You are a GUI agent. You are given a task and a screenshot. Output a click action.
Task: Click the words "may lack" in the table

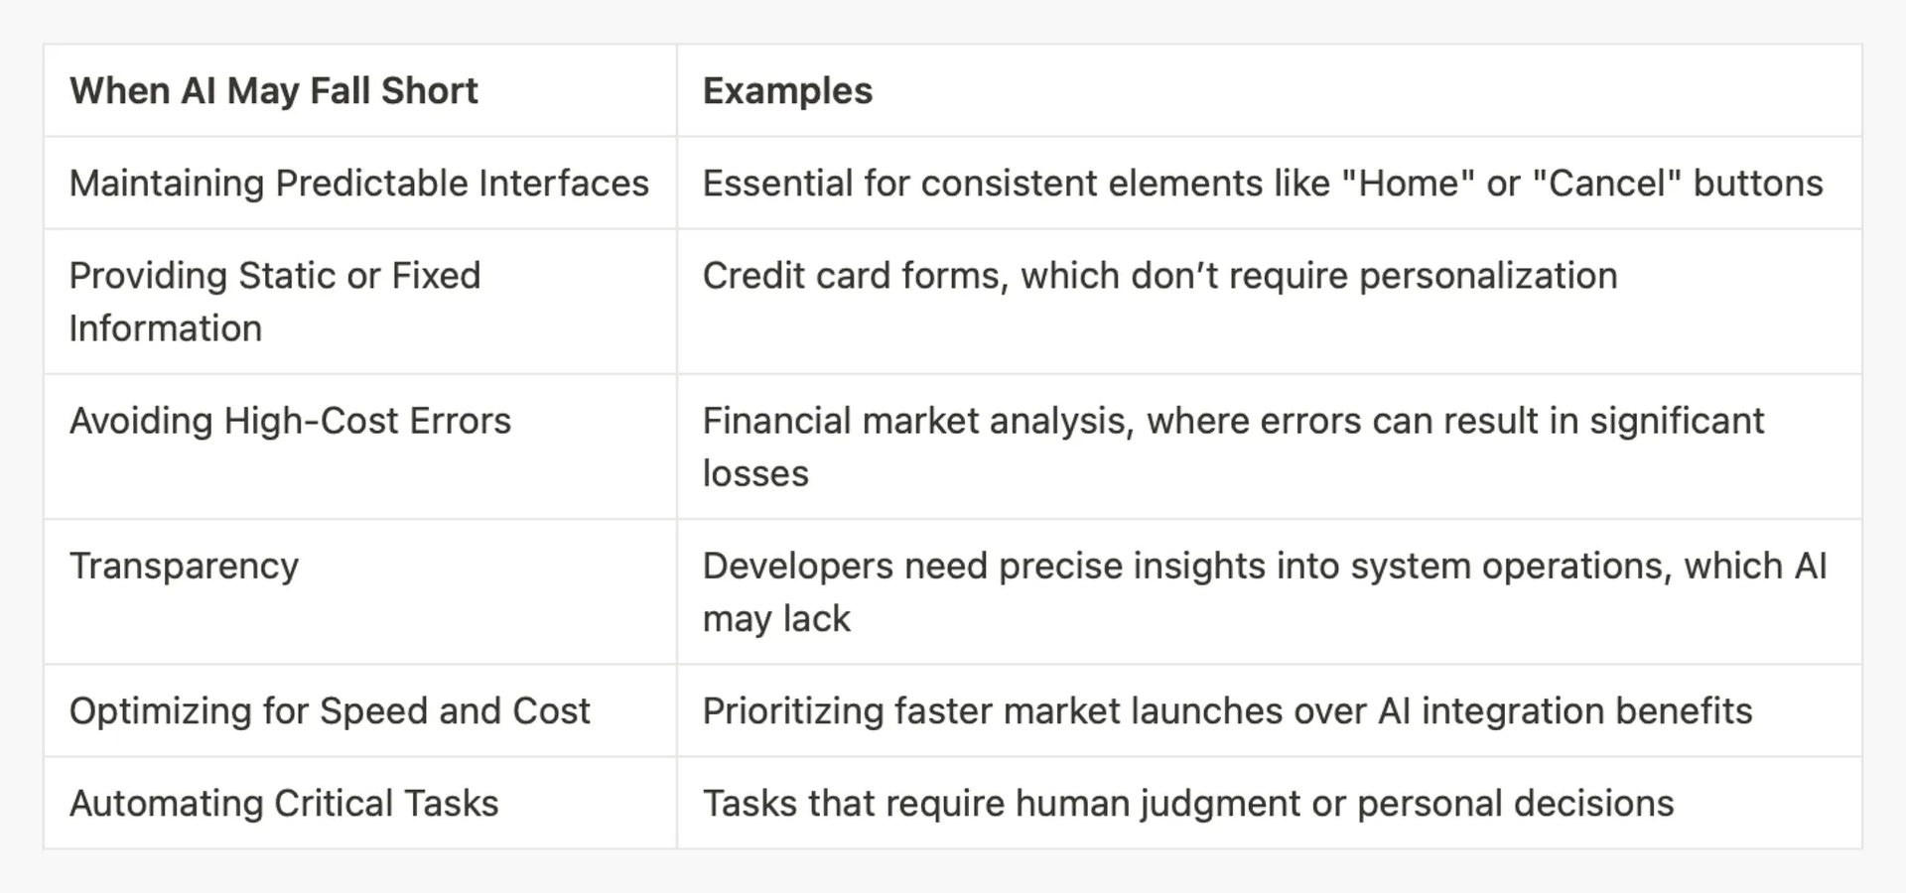click(x=776, y=619)
